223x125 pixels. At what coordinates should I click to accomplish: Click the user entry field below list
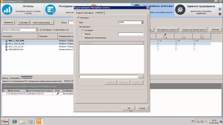click(108, 77)
